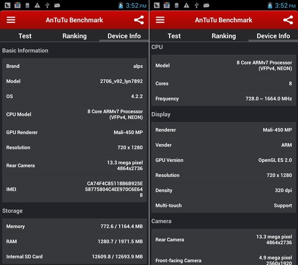Tap Resolution row under Display section
Viewport: 298px width, 265px height.
[x=224, y=175]
